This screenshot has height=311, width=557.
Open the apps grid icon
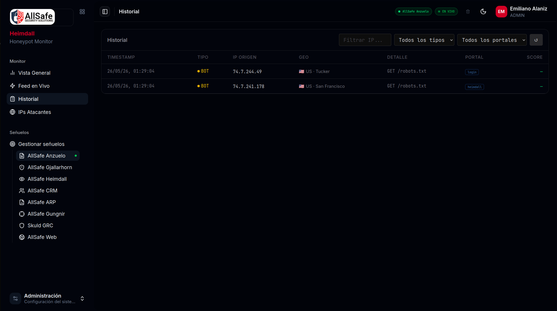(x=82, y=12)
